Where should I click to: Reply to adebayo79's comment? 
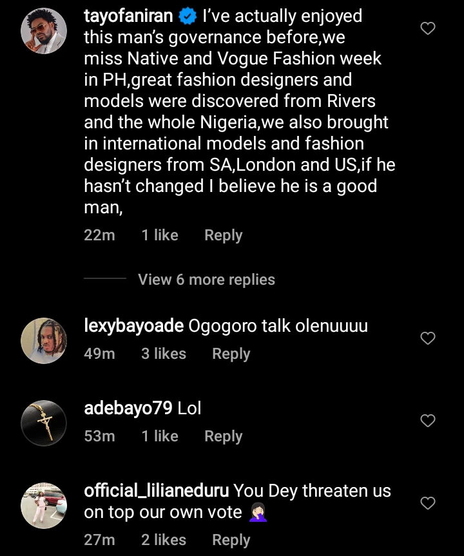coord(223,436)
